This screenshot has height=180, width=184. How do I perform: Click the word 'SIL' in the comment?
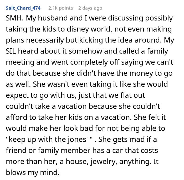point(11,51)
